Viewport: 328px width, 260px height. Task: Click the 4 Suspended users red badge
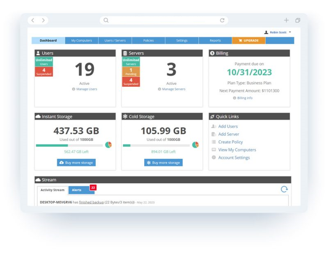pos(44,72)
